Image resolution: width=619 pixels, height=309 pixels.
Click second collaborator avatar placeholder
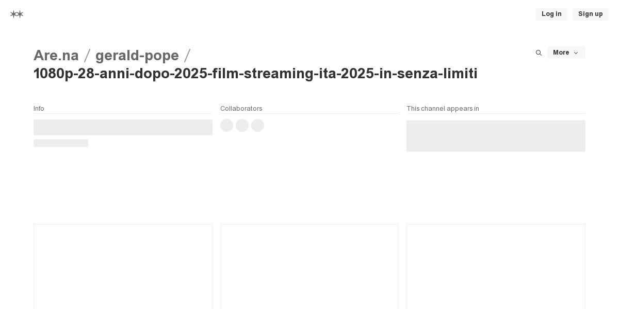point(242,126)
